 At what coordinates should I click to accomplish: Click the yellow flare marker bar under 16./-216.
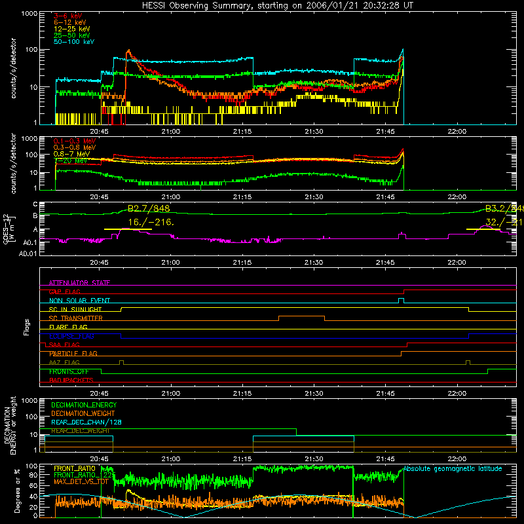(128, 229)
